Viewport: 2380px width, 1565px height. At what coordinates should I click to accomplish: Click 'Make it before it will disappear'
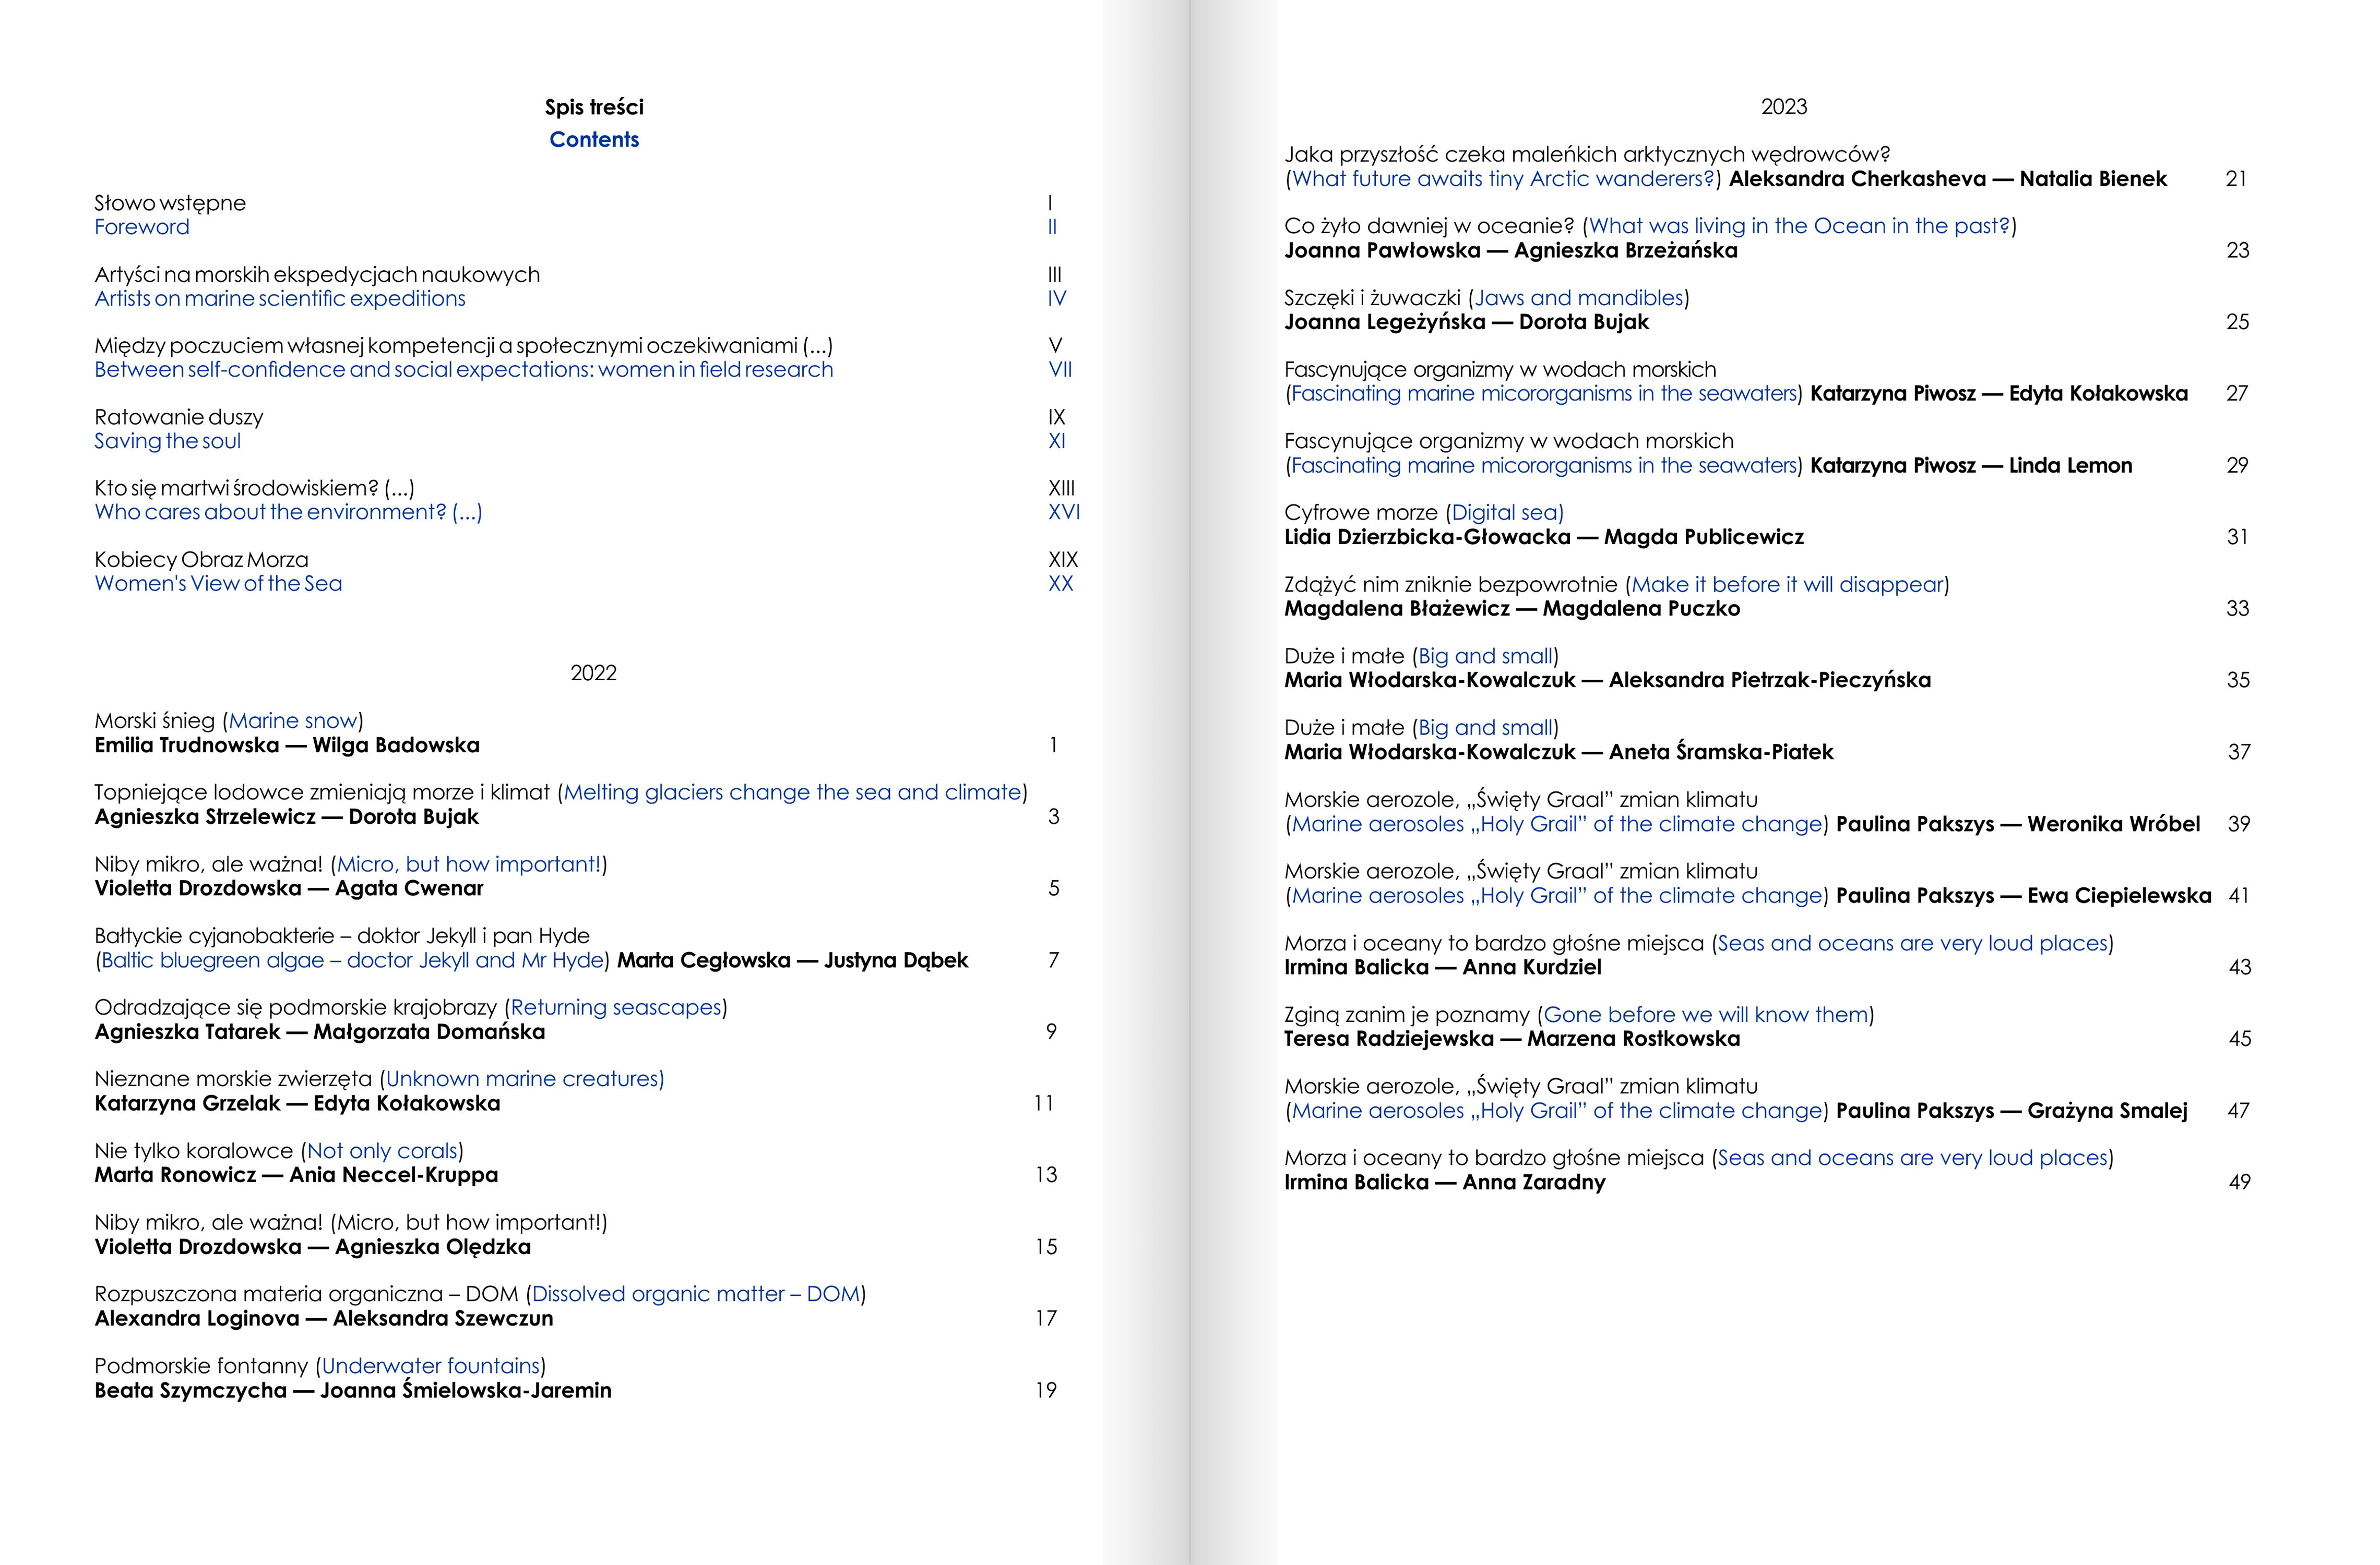point(1787,585)
